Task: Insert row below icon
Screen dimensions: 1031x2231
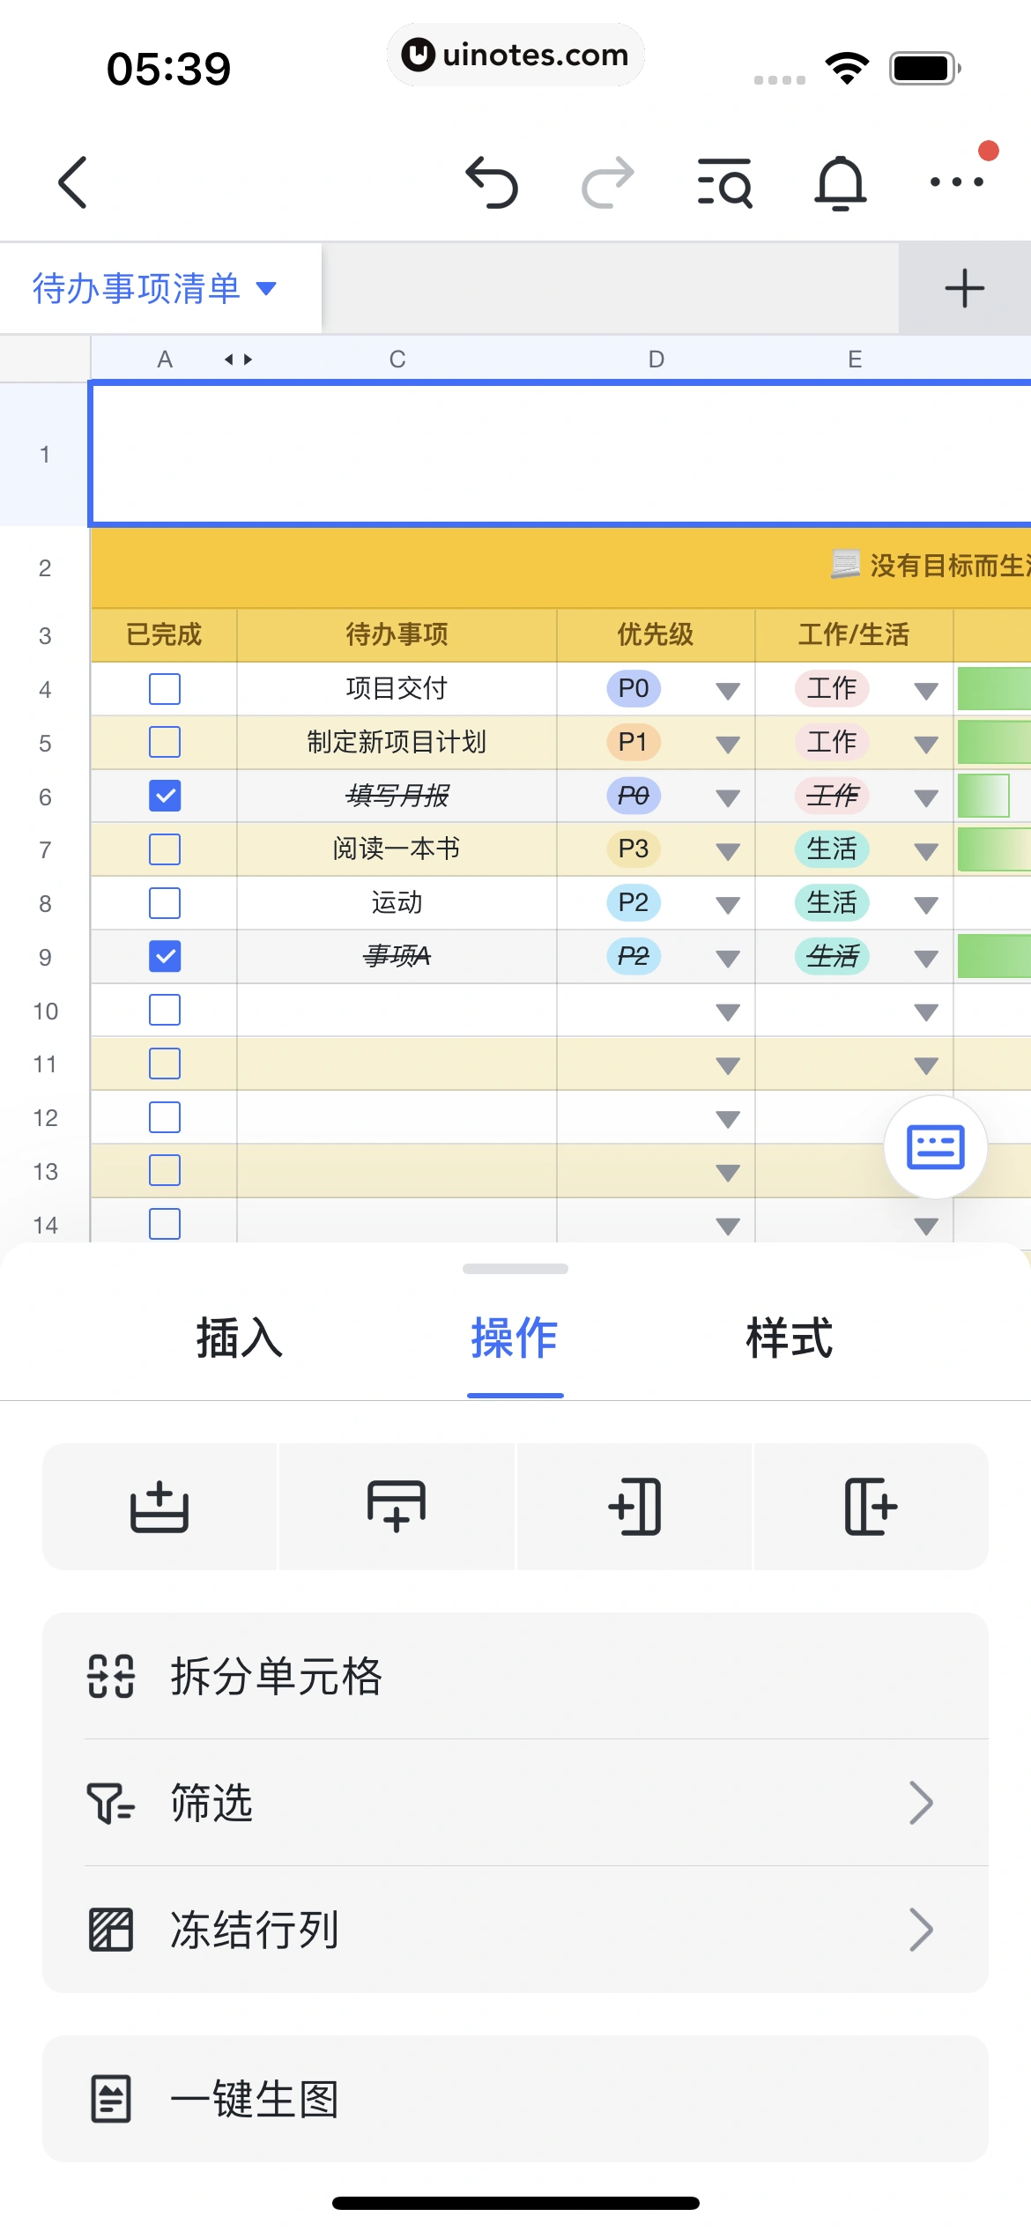Action: [x=397, y=1507]
